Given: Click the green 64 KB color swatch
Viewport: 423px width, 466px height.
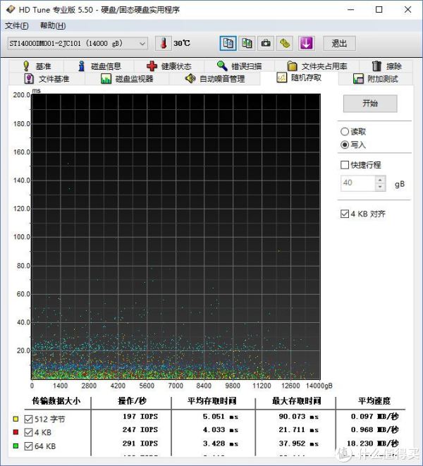Looking at the screenshot, I should pos(16,446).
